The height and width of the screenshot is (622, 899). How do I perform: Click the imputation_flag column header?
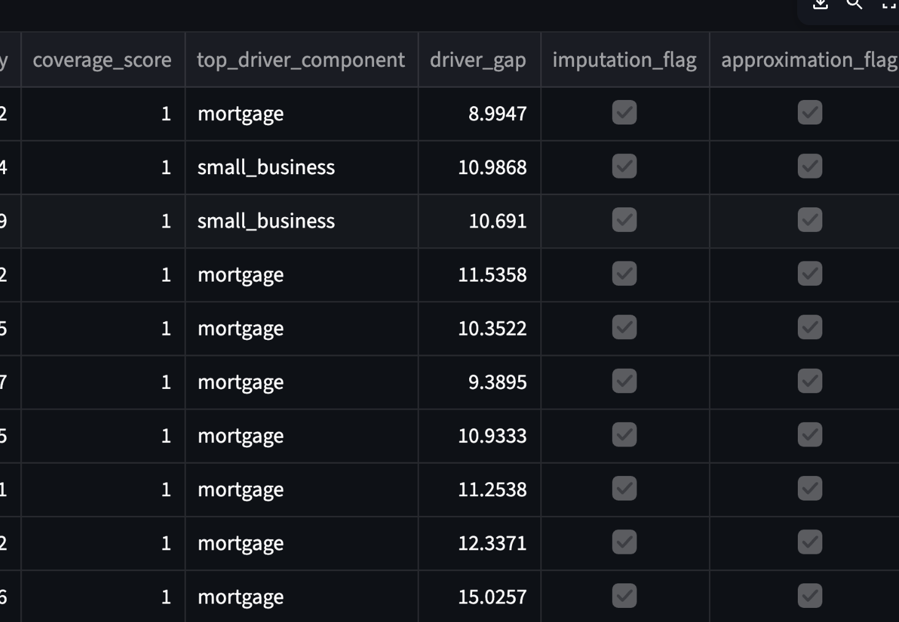[x=624, y=60]
